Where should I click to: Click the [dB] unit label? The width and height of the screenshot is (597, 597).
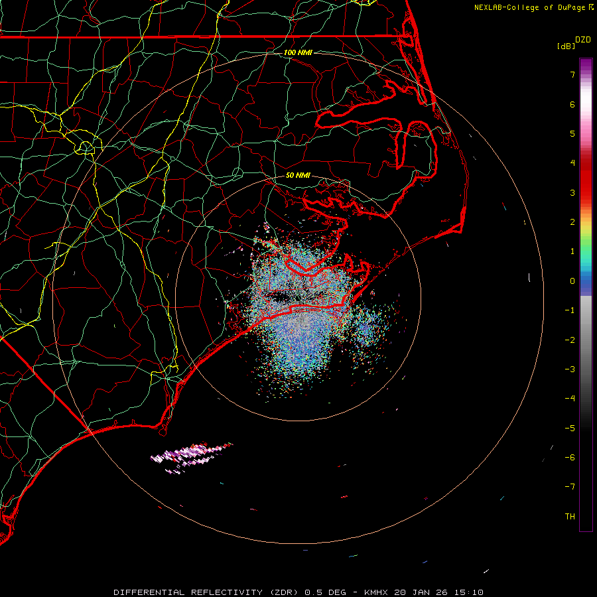pos(566,46)
